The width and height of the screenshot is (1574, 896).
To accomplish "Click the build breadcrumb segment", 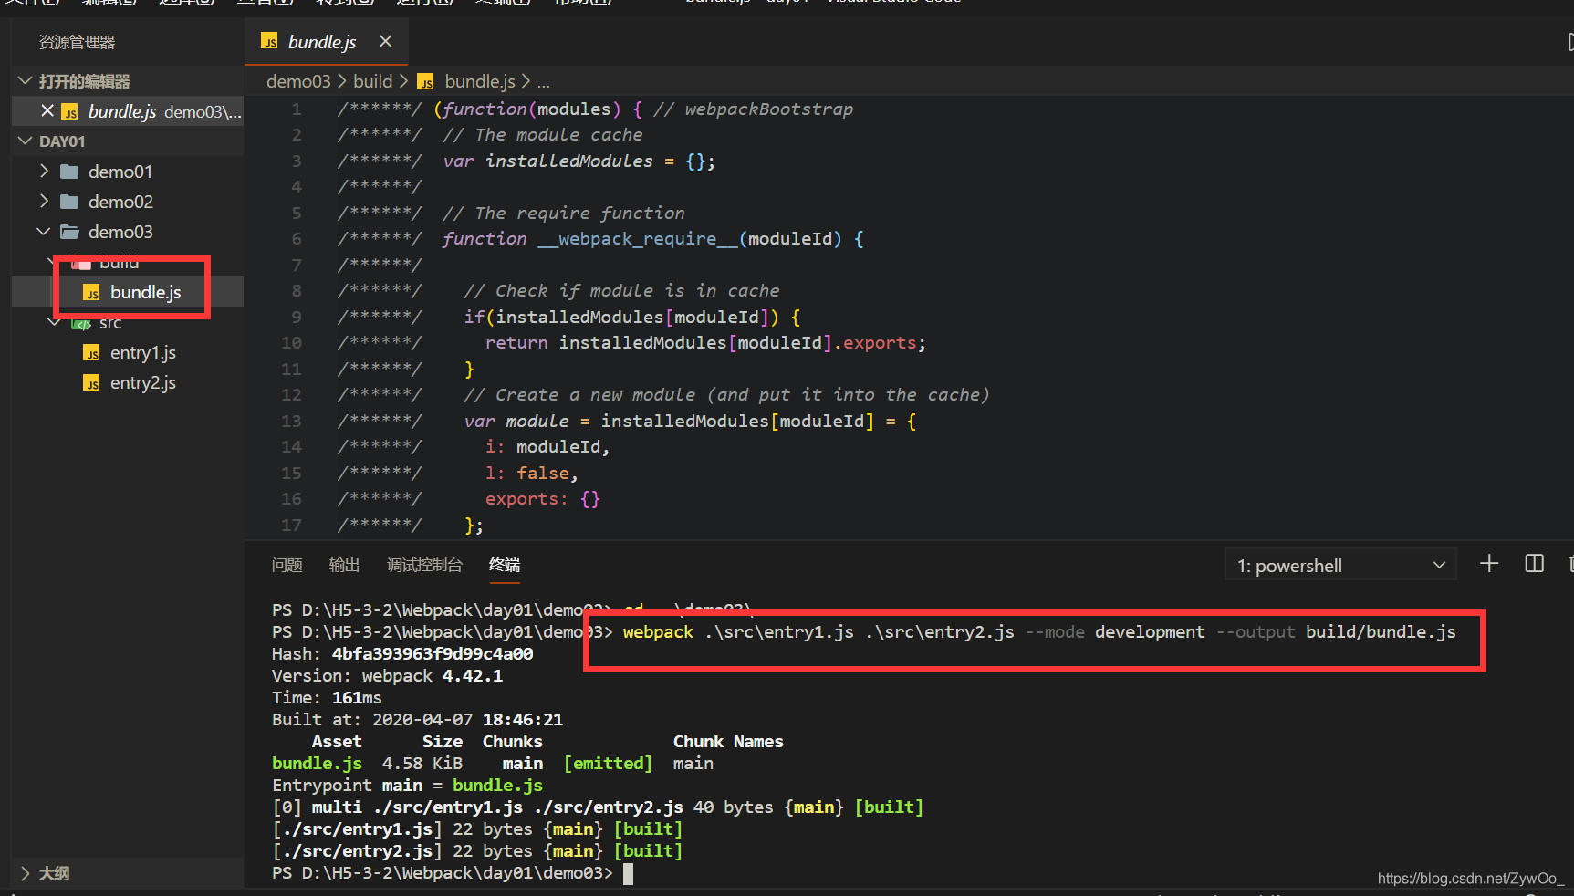I will pyautogui.click(x=372, y=81).
